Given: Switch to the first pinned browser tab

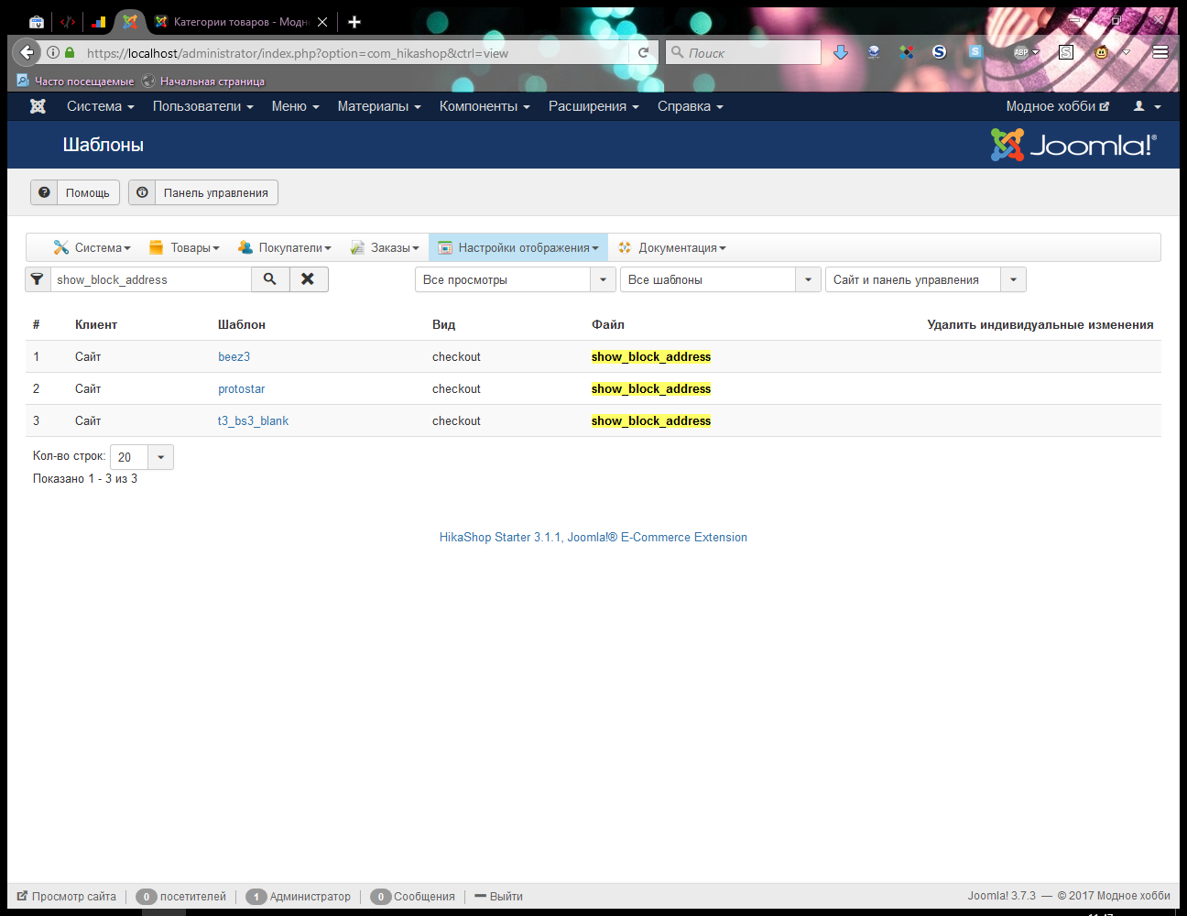Looking at the screenshot, I should [37, 22].
